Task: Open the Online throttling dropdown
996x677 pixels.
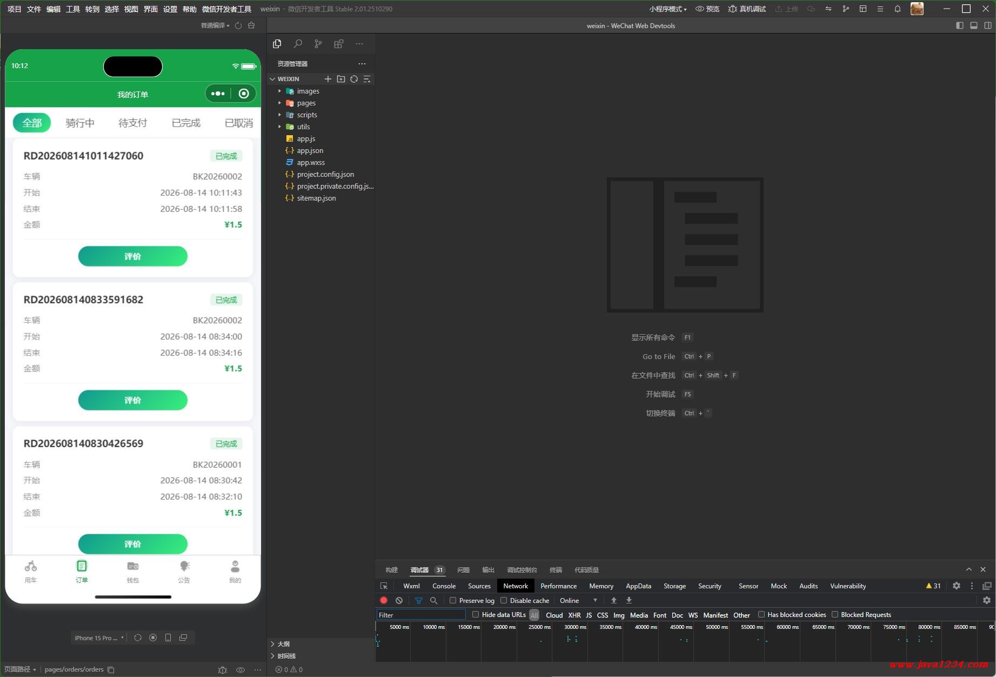Action: (578, 600)
